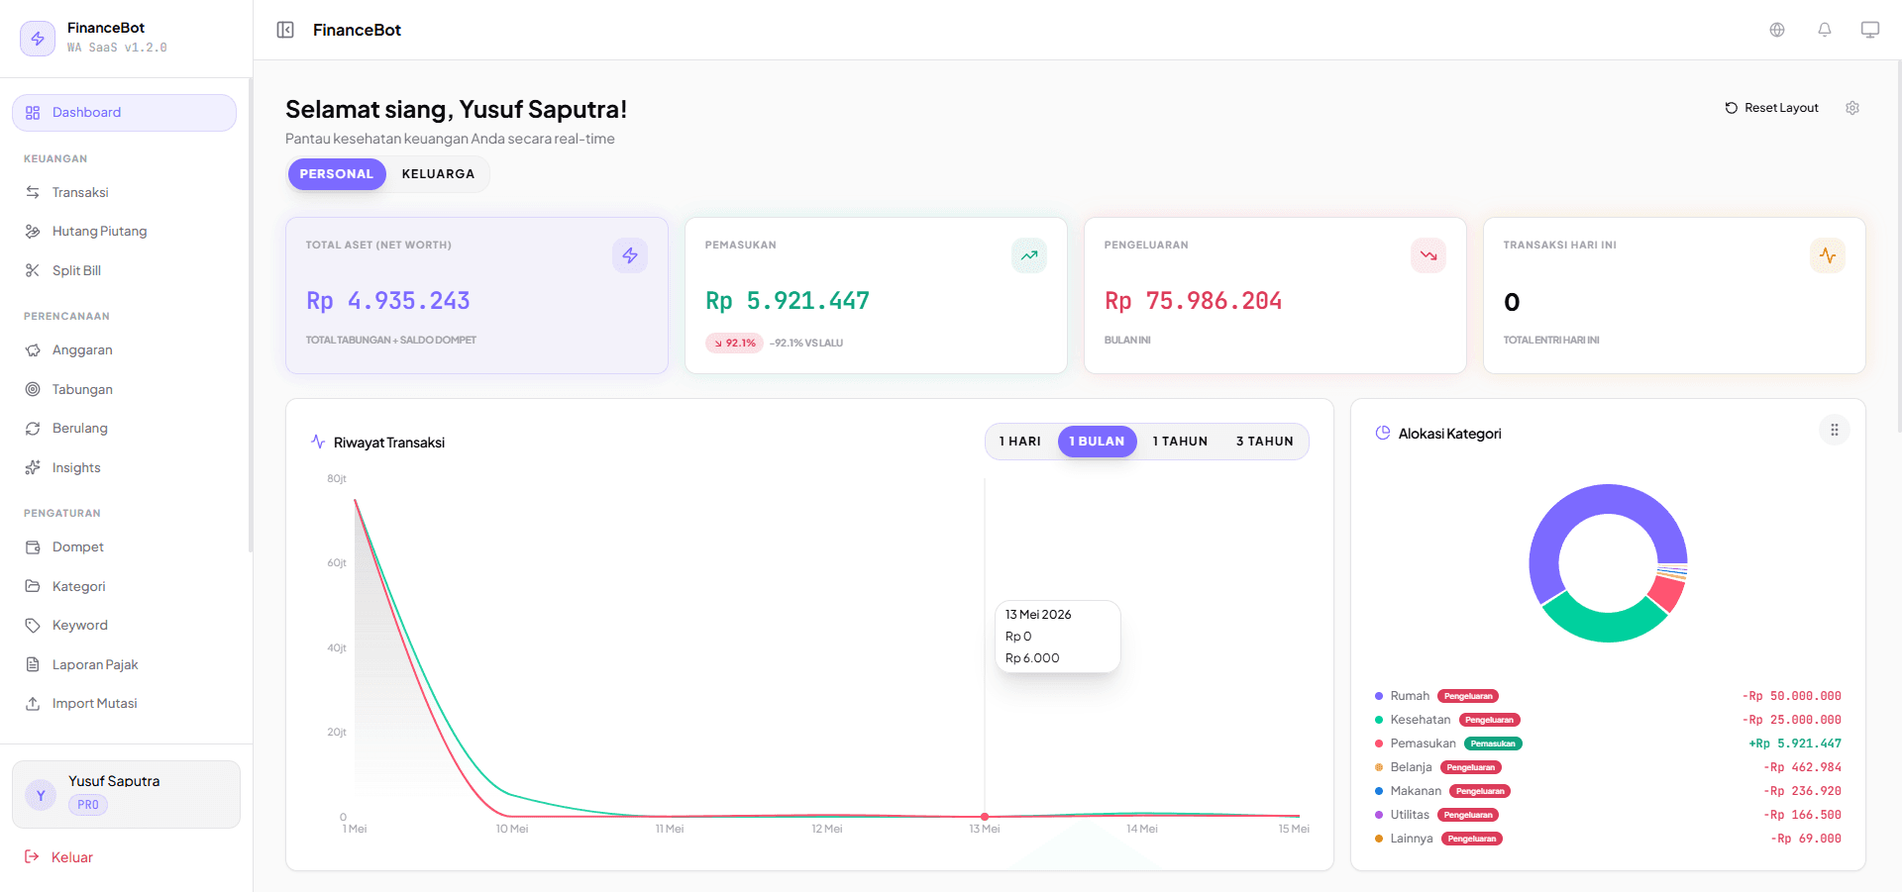Click the Transaksi Hari Ini activity icon
1902x892 pixels.
click(1828, 255)
